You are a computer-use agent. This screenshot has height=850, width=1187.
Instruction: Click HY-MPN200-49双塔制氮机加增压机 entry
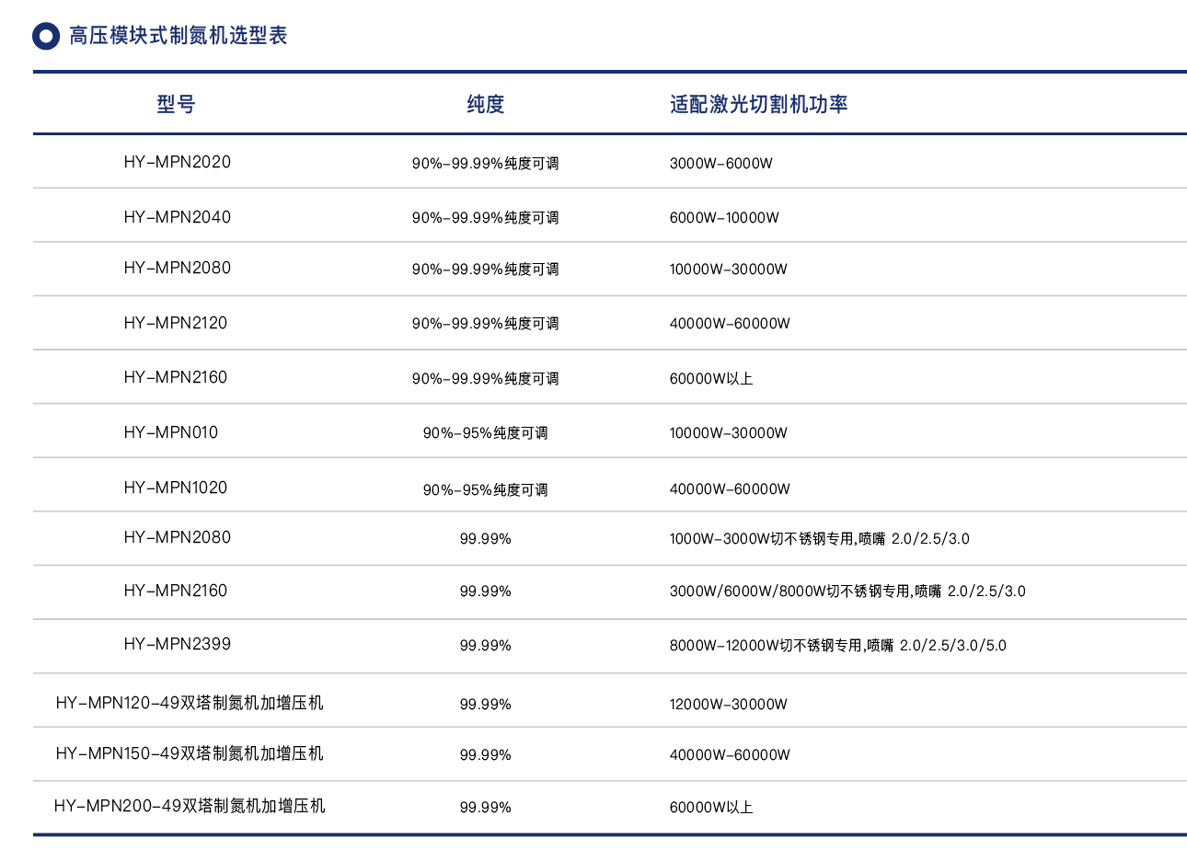(x=190, y=806)
